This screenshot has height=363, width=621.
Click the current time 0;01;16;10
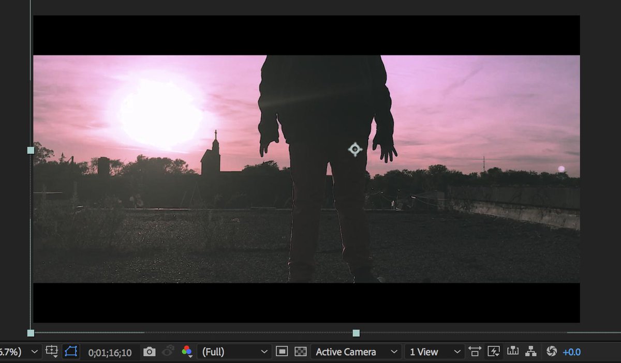pos(110,353)
